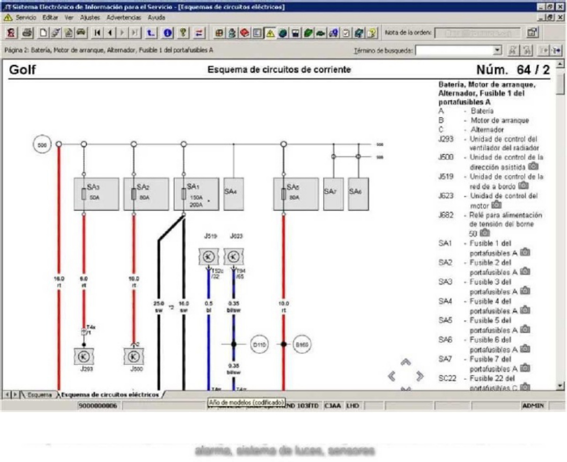Click the second binoculars search icon
Viewport: 567px width, 462px height.
click(x=527, y=50)
